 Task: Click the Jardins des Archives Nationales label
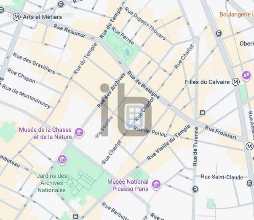pyautogui.click(x=52, y=183)
